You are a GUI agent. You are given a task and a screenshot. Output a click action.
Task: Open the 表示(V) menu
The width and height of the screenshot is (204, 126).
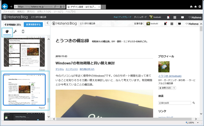pos(31,11)
